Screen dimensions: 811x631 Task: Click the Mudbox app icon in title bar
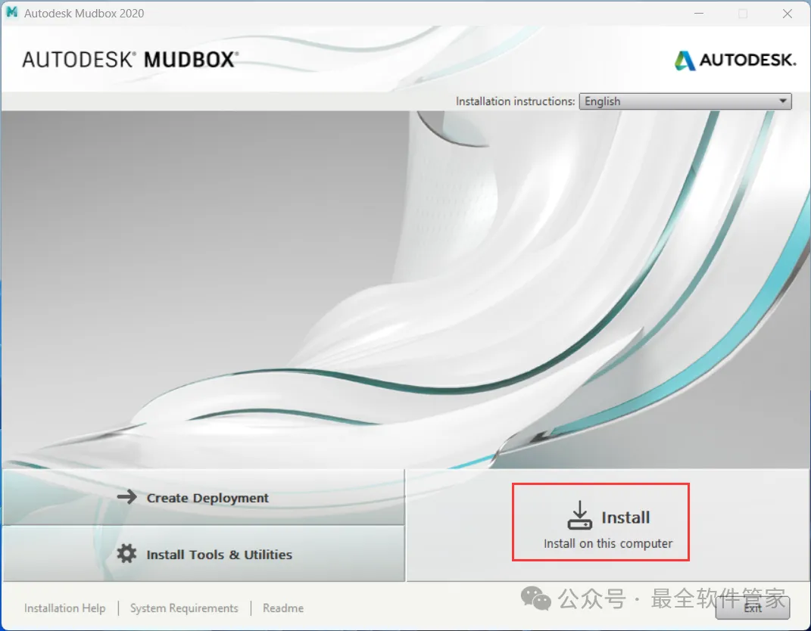click(12, 12)
